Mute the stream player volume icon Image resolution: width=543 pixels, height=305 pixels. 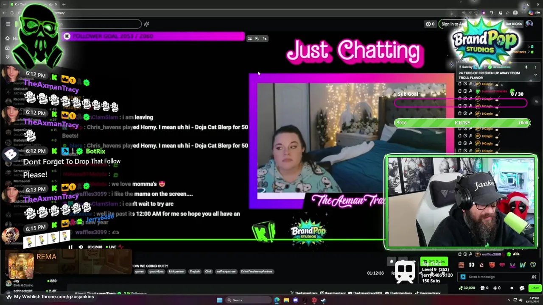tap(81, 247)
